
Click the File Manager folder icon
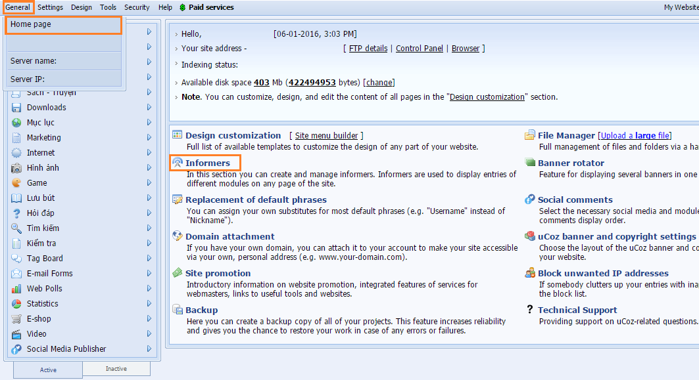529,135
